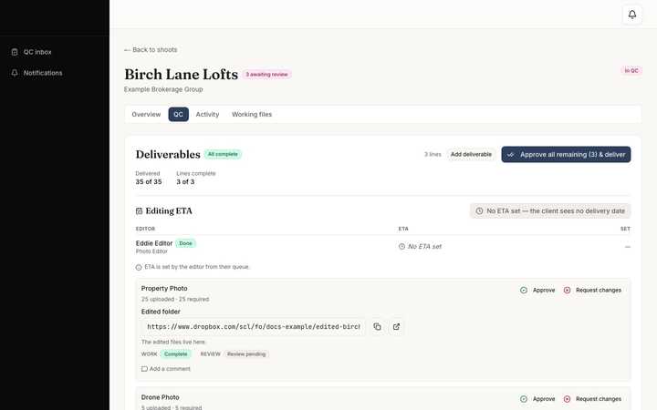Screen dimensions: 657x410
Task: Approve the Drone Photo deliverable
Action: click(537, 399)
